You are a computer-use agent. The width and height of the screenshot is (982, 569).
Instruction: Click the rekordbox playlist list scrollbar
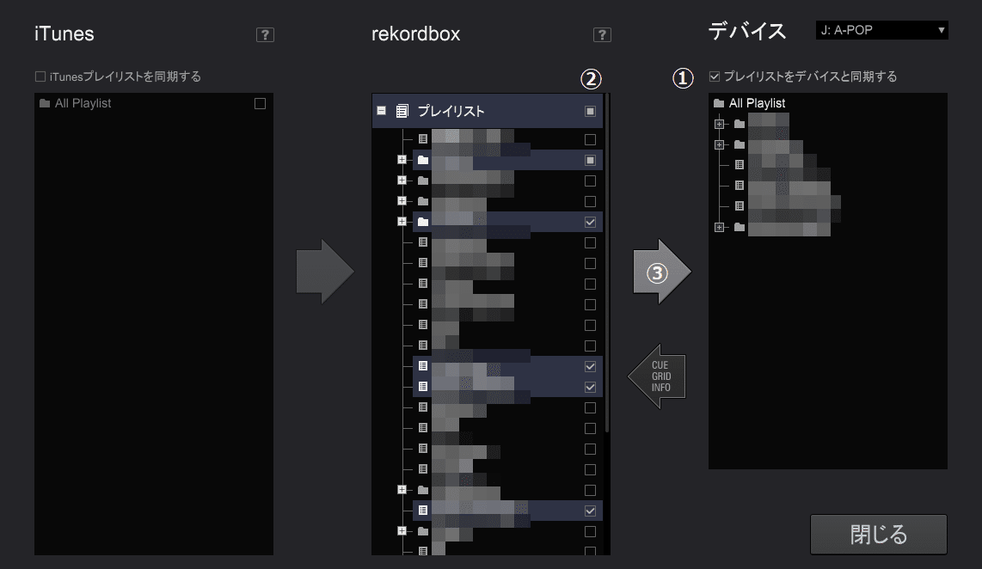(x=607, y=263)
